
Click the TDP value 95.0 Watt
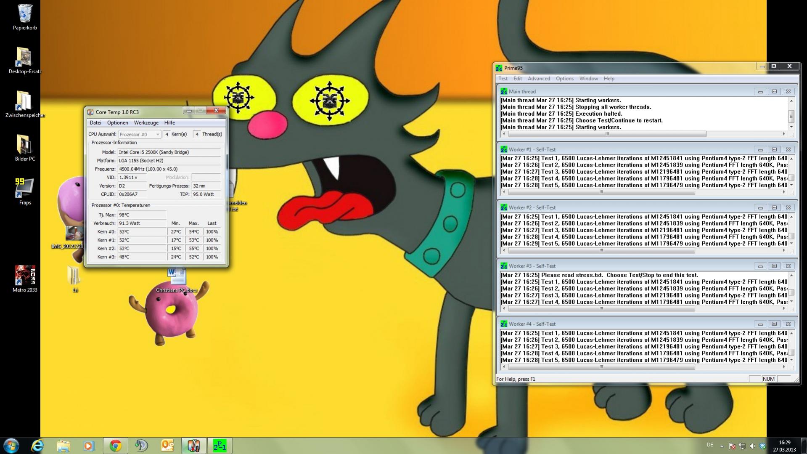tap(206, 194)
